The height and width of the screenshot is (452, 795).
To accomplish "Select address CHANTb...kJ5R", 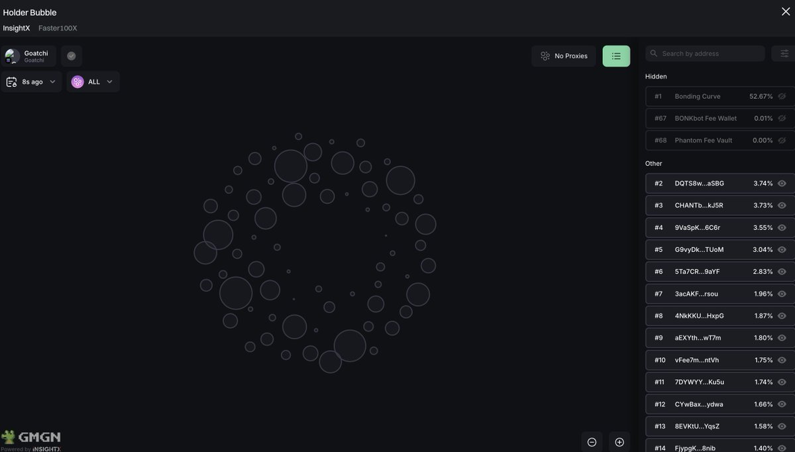I will (699, 205).
